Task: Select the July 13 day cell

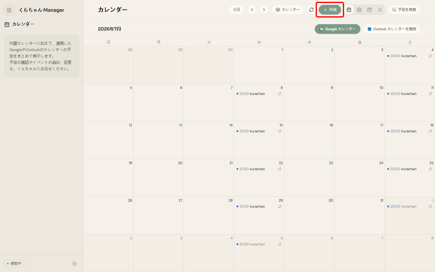Action: (x=159, y=140)
